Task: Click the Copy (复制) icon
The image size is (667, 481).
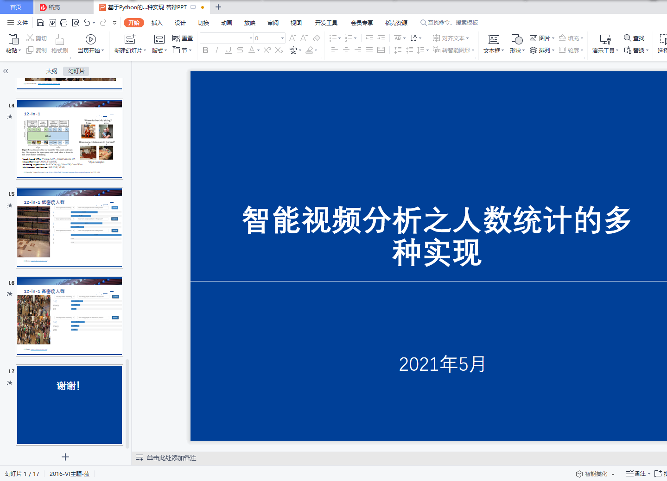Action: (x=30, y=50)
